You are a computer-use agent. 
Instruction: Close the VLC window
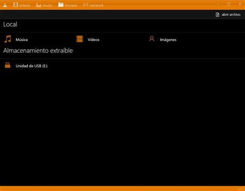pos(240,4)
